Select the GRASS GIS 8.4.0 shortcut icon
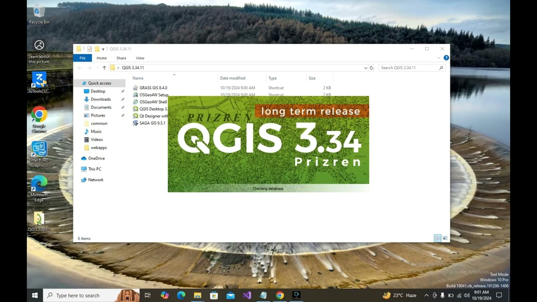 coord(136,88)
